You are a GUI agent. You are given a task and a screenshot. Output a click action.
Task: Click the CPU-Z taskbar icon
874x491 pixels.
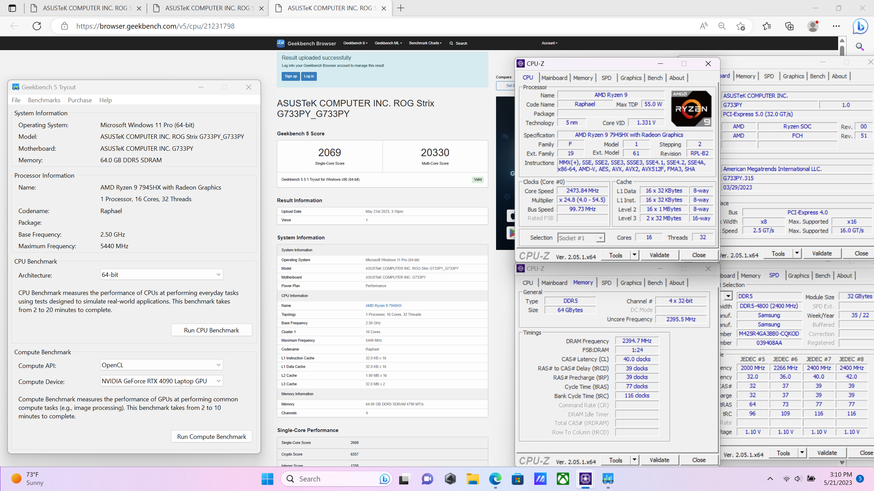(x=585, y=479)
